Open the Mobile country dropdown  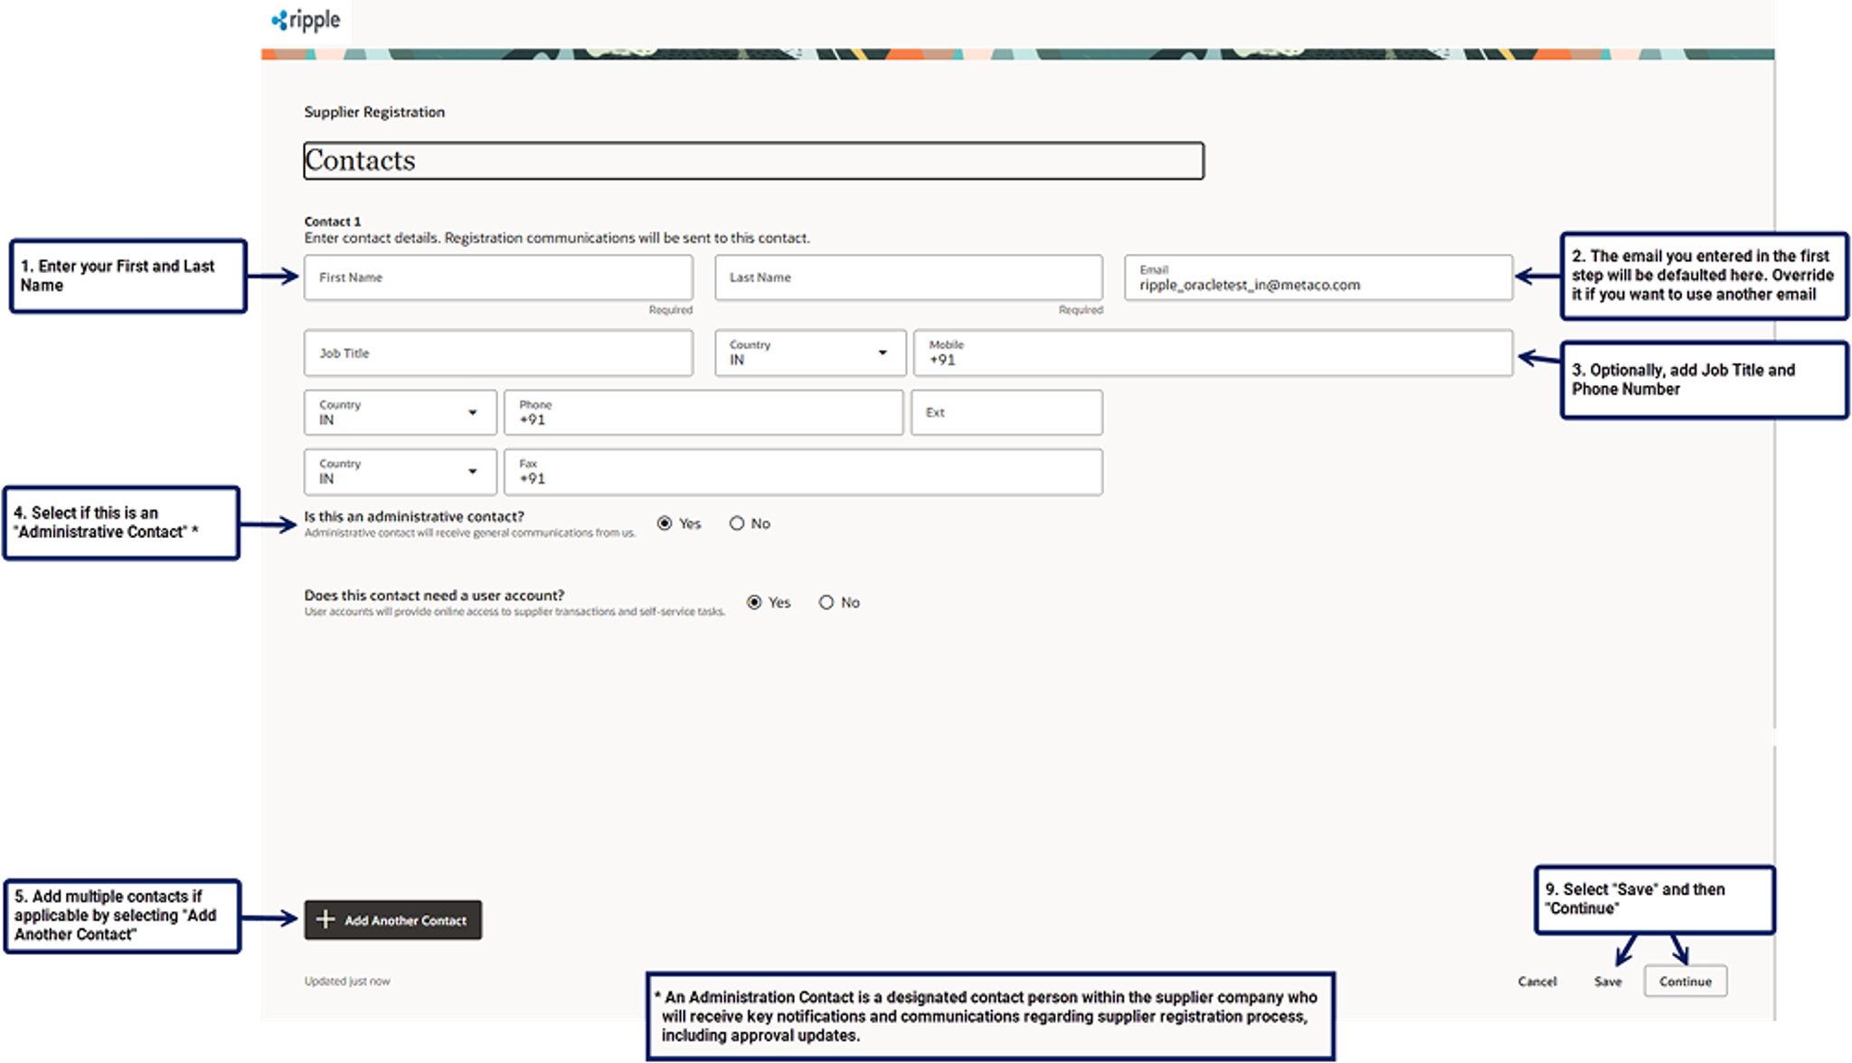tap(810, 353)
